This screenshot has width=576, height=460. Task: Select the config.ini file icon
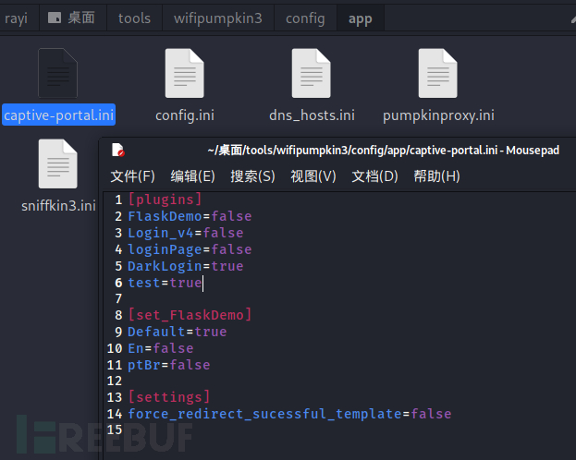tap(184, 73)
